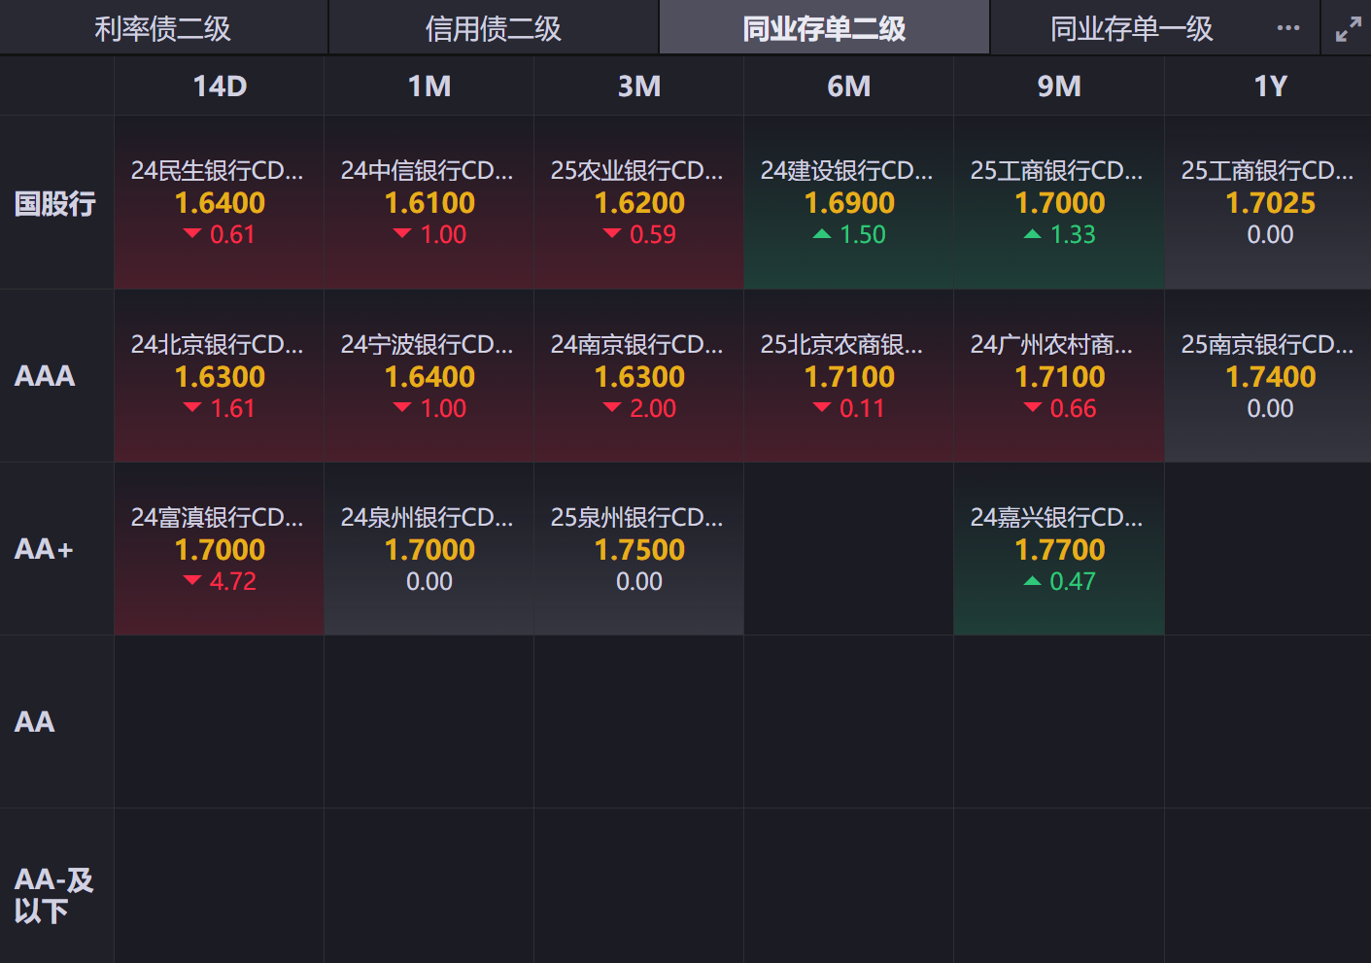Viewport: 1371px width, 963px height.
Task: Open 25农业银行CD cell at 1.6200
Action: [x=639, y=203]
